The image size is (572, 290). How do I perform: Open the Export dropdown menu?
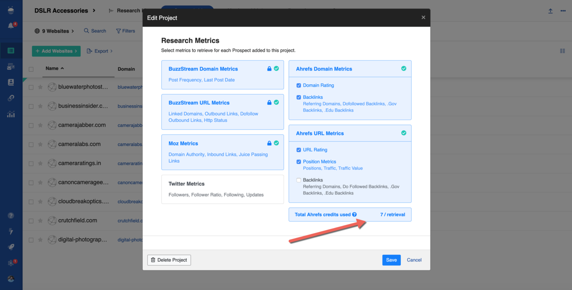click(100, 51)
